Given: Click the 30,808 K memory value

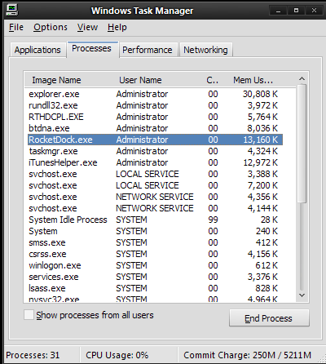Looking at the screenshot, I should pyautogui.click(x=260, y=94).
